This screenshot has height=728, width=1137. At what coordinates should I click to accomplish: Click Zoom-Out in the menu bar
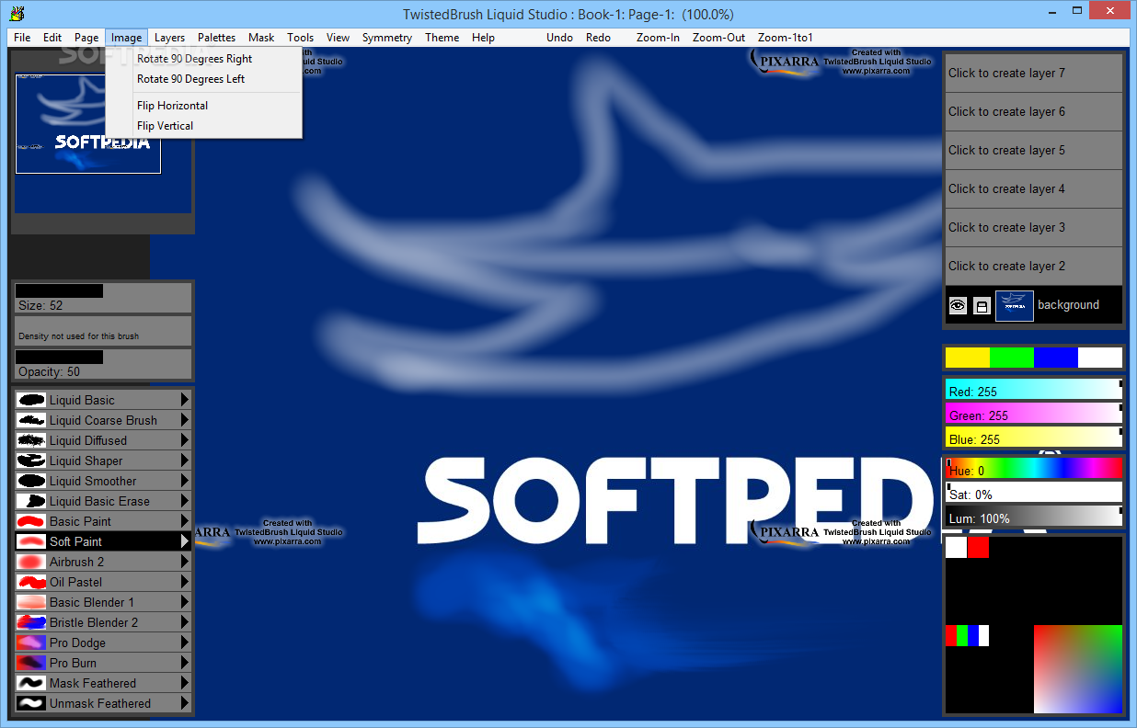(x=719, y=38)
